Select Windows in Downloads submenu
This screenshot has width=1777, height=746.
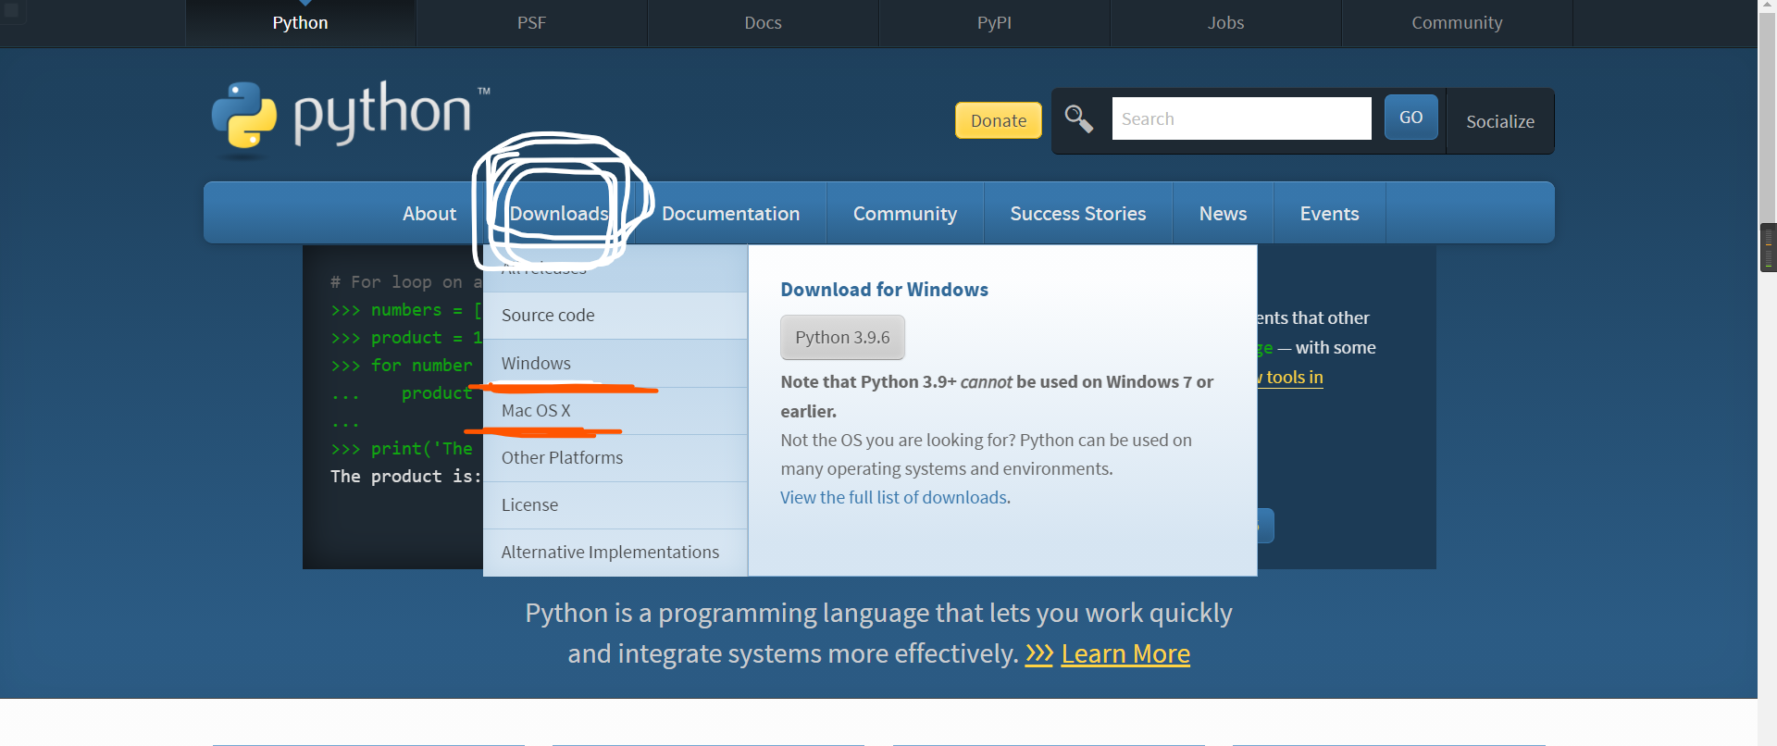(615, 363)
